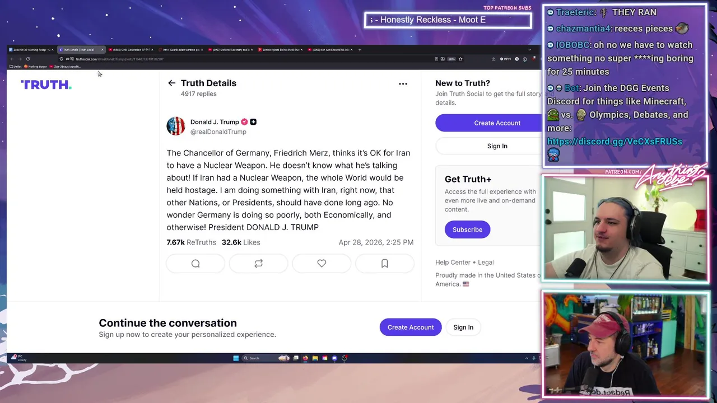Open the browser downloads icon
Viewport: 717px width, 403px height.
click(493, 59)
